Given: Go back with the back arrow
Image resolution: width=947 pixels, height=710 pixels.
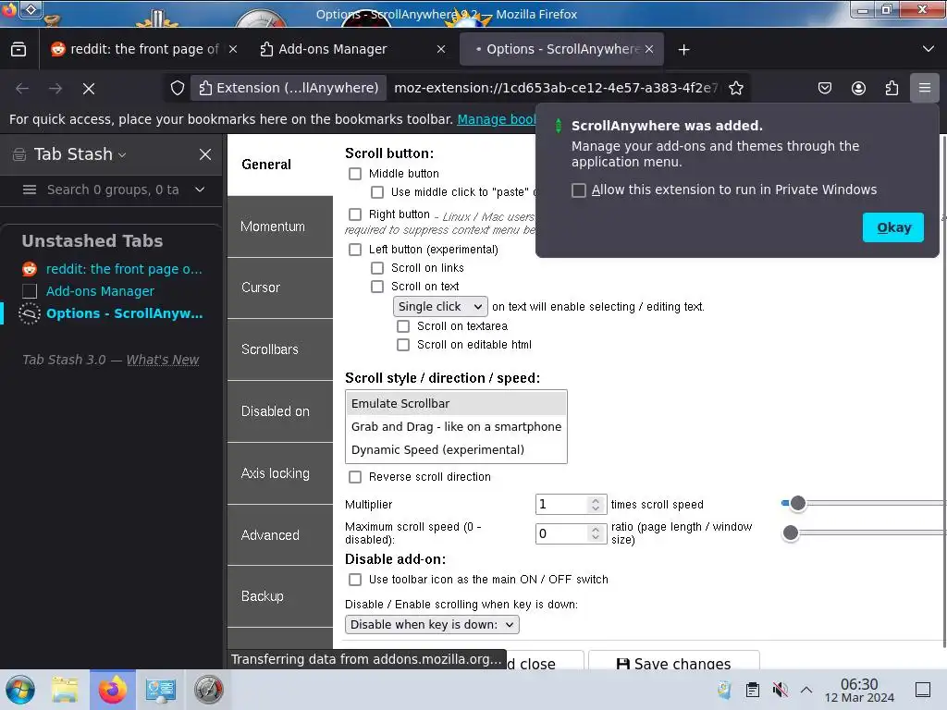Looking at the screenshot, I should [22, 89].
